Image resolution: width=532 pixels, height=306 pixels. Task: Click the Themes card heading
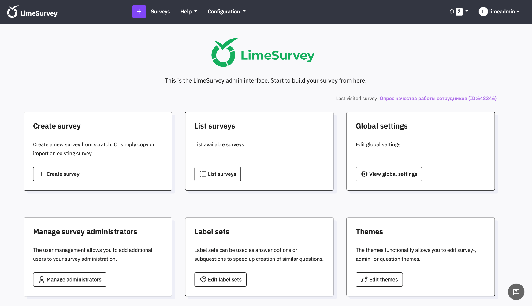[x=369, y=232]
